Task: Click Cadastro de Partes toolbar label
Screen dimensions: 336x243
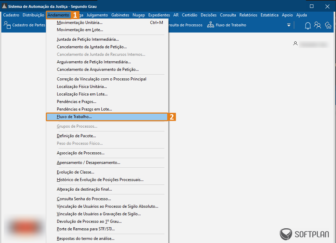Action: coord(29,25)
